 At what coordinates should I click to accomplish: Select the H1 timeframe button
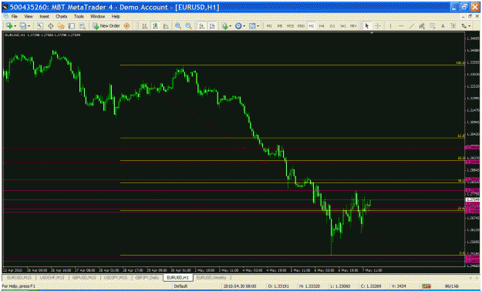[x=312, y=26]
